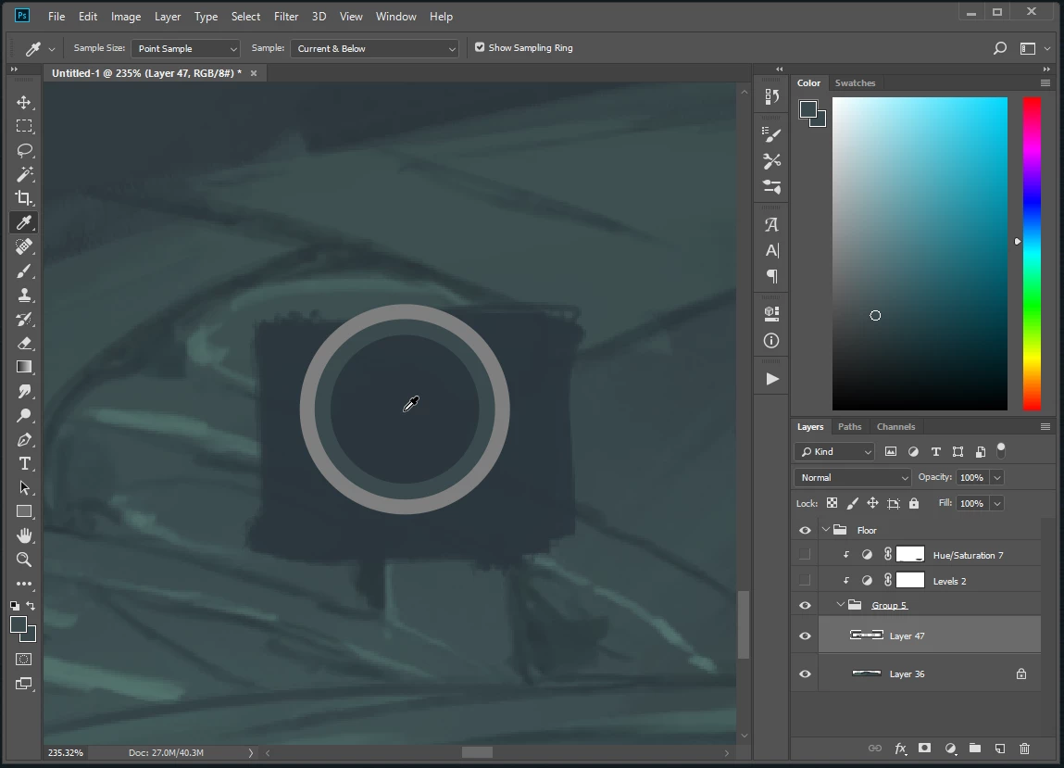Show the Hue/Saturation 7 layer
The width and height of the screenshot is (1064, 768).
pyautogui.click(x=805, y=555)
